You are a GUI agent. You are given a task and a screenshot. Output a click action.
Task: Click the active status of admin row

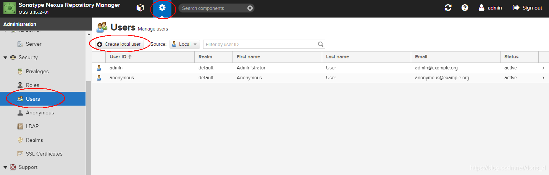click(510, 68)
